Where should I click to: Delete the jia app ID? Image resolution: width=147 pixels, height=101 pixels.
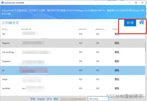117,70
